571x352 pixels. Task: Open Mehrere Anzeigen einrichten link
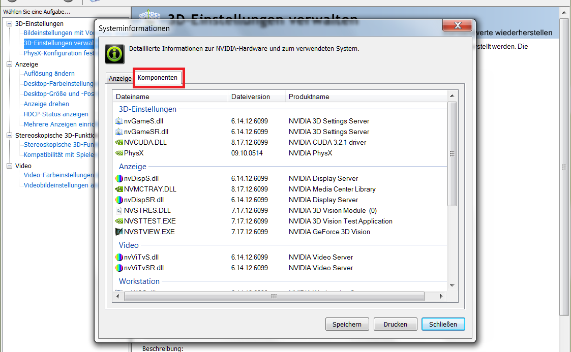[x=58, y=124]
